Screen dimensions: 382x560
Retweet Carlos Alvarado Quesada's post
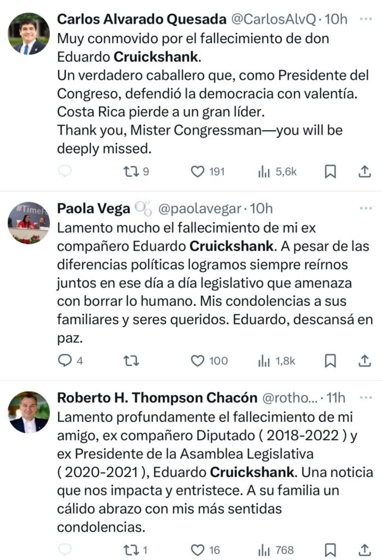click(130, 172)
